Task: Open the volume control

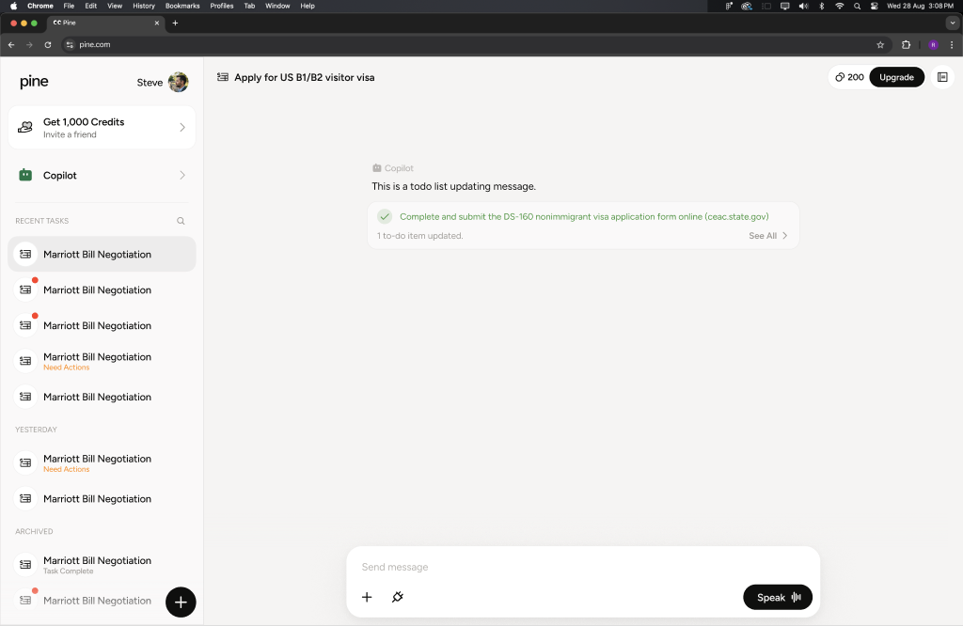Action: click(x=803, y=6)
